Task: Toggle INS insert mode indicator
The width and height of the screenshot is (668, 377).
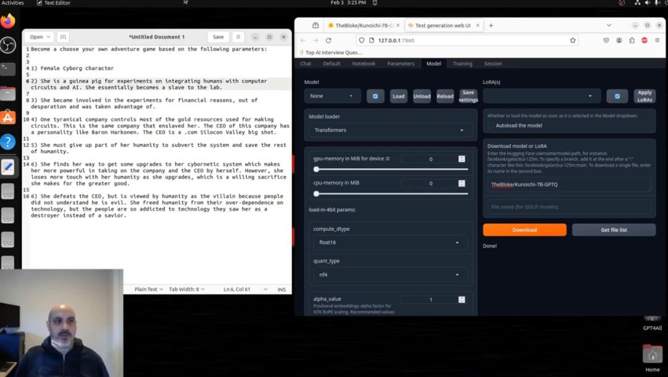Action: point(281,290)
